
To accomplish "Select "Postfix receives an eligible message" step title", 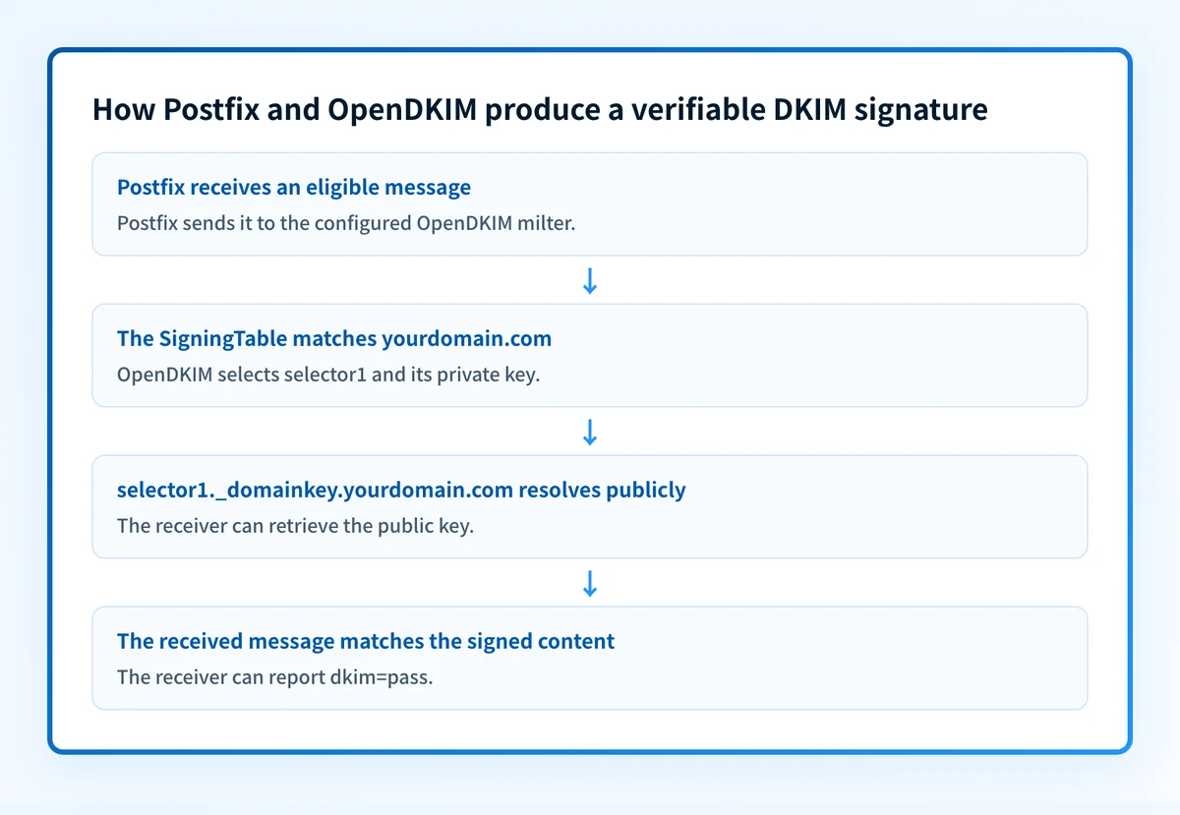I will (x=294, y=187).
